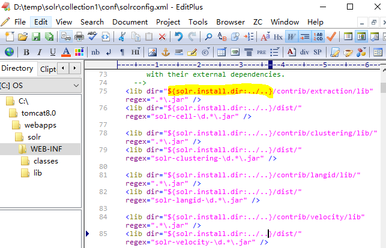Undo the last edit
Screen dimensions: 386x248
[x=179, y=37]
